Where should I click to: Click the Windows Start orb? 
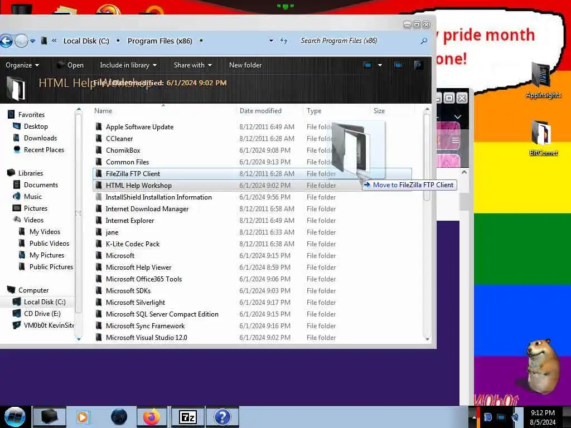point(14,417)
